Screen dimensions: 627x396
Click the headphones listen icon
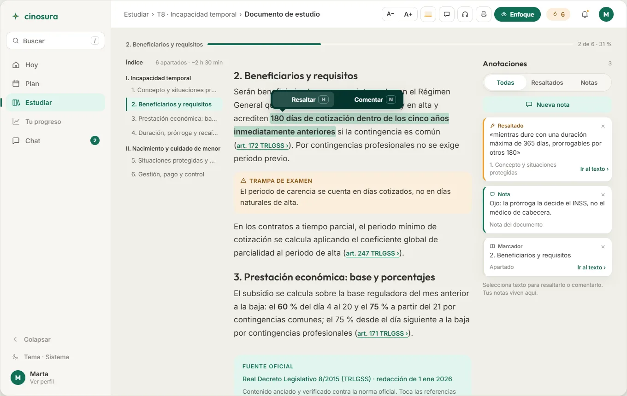tap(465, 14)
